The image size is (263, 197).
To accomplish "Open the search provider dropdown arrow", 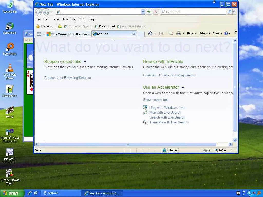I will pyautogui.click(x=234, y=12).
